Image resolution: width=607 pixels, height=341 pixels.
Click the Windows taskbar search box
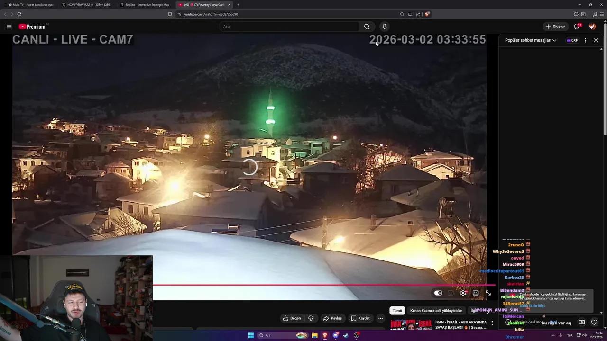point(283,335)
